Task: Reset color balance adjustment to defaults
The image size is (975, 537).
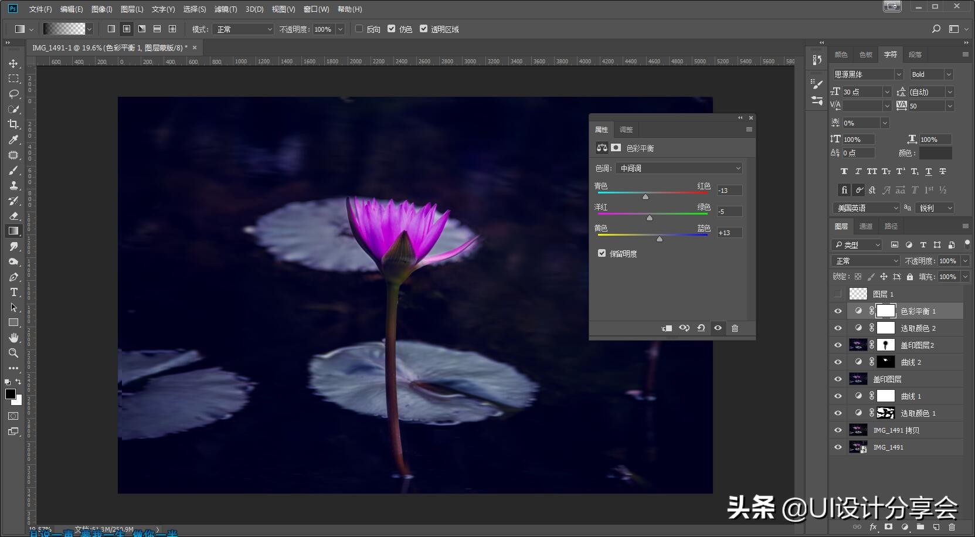Action: click(x=701, y=328)
